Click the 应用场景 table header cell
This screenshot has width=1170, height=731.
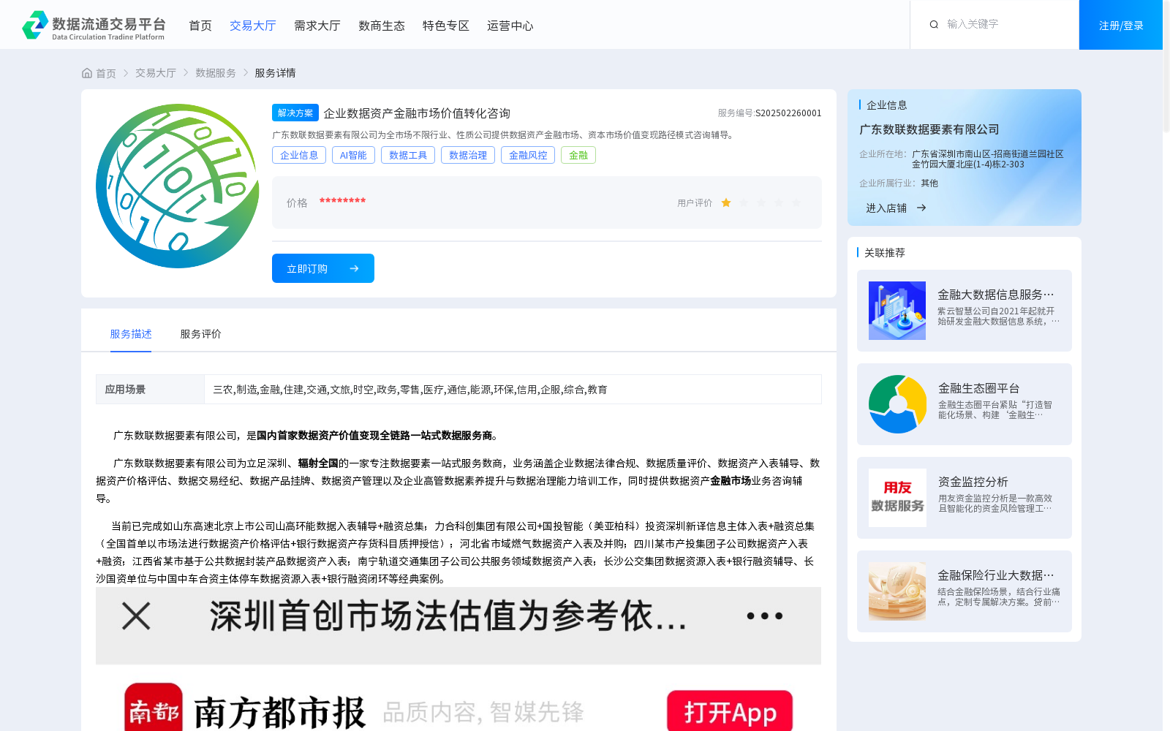click(150, 390)
